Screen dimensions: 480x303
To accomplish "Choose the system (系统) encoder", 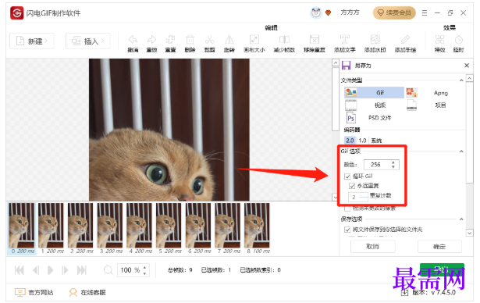I will 376,141.
